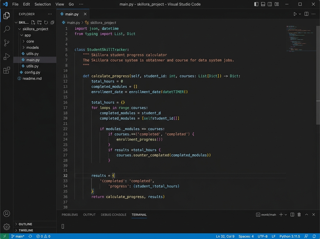The height and width of the screenshot is (239, 320).
Task: Click the New Folder icon in Explorer
Action: click(x=39, y=22)
